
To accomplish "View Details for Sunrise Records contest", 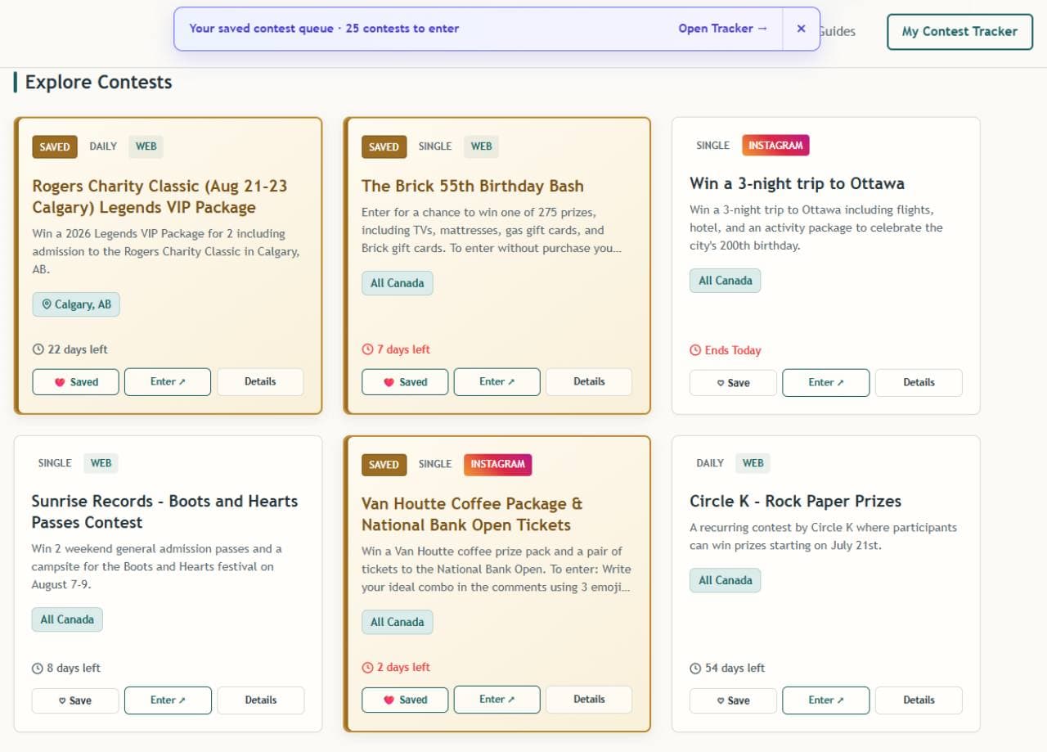I will [x=261, y=700].
